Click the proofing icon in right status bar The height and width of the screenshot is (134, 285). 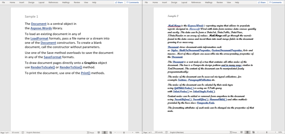(x=166, y=132)
